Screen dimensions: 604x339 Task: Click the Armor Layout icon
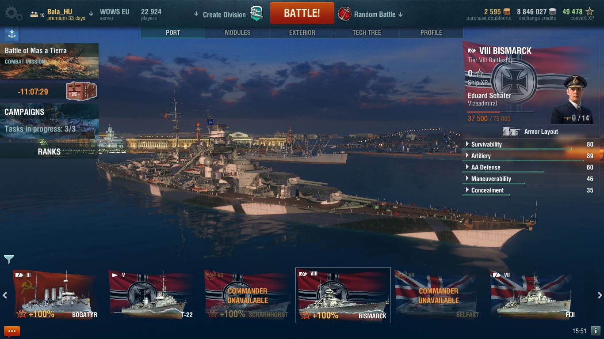pos(511,132)
